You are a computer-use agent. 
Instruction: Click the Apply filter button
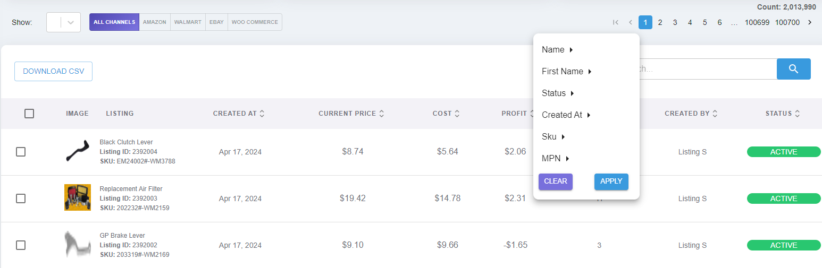click(x=611, y=181)
